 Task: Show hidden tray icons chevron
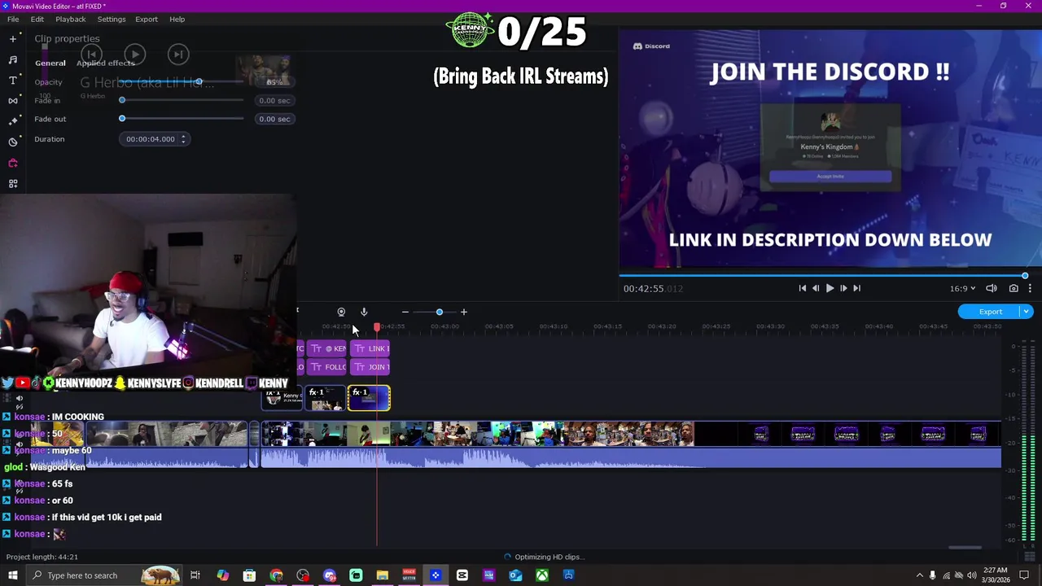click(919, 575)
